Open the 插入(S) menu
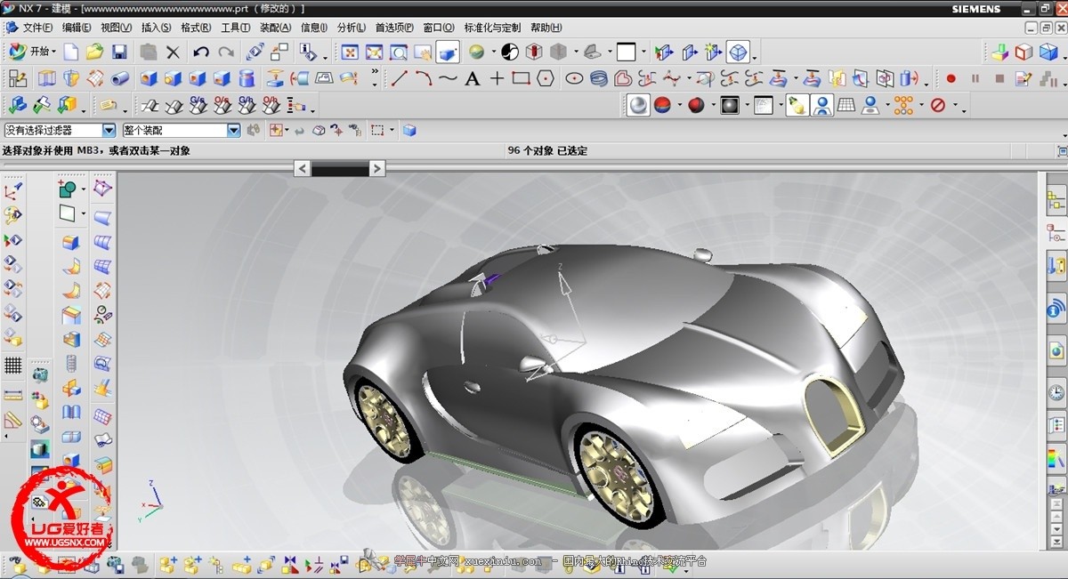1068x579 pixels. tap(156, 28)
